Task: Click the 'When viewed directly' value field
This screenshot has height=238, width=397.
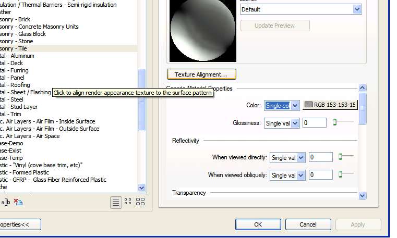Action: point(320,157)
